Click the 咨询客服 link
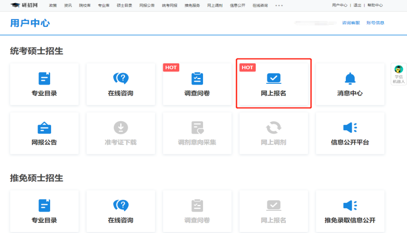This screenshot has height=233, width=407. click(x=351, y=23)
